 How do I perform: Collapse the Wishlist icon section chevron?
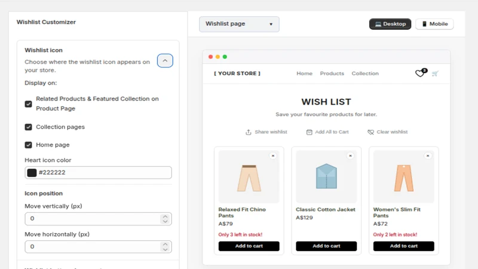(165, 61)
